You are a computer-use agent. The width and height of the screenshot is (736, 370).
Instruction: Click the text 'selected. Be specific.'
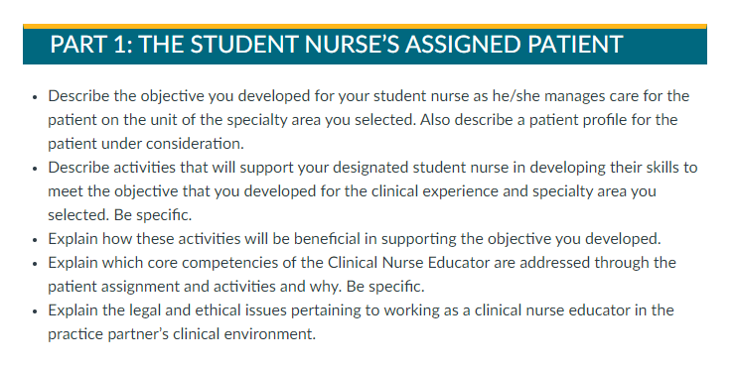click(120, 215)
